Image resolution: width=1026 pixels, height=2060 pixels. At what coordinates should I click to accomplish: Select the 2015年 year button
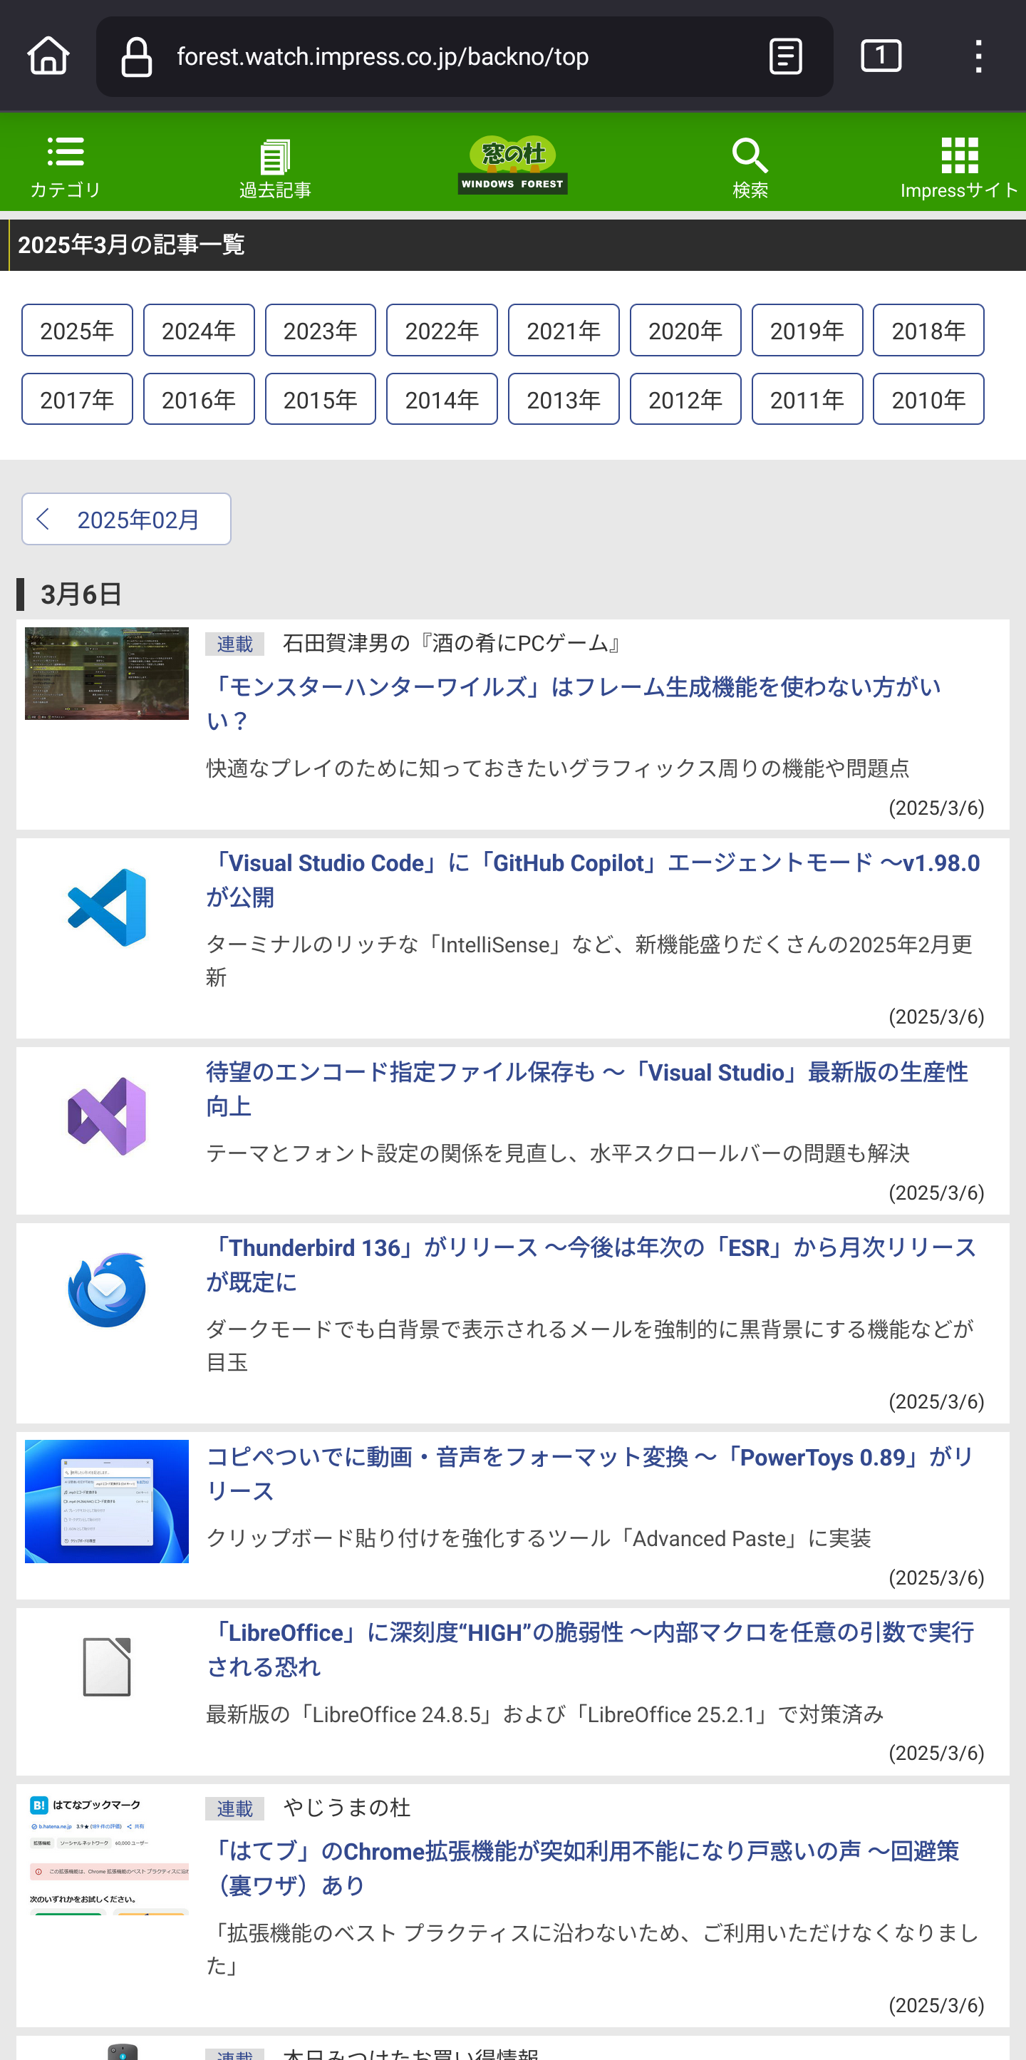click(321, 399)
